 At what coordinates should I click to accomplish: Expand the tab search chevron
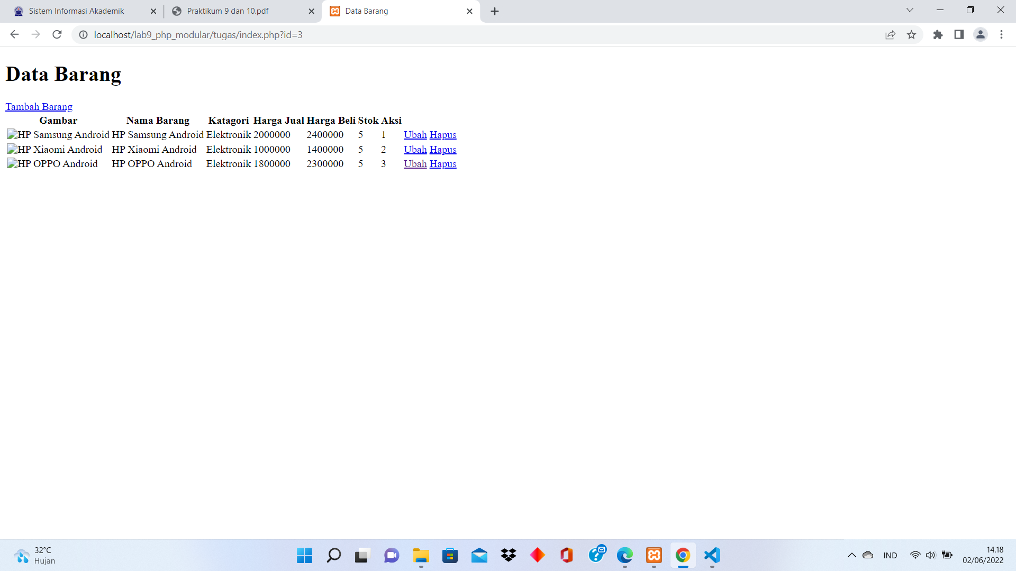(910, 10)
